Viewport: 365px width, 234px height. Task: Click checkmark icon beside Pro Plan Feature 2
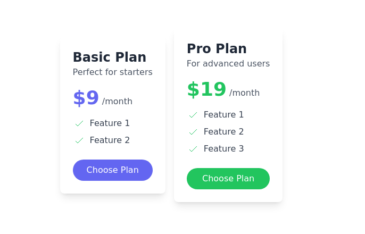point(193,132)
